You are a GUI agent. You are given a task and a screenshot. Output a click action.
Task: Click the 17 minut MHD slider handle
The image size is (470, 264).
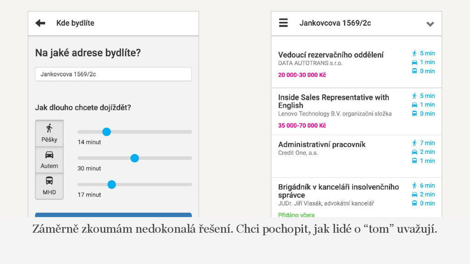(x=112, y=185)
